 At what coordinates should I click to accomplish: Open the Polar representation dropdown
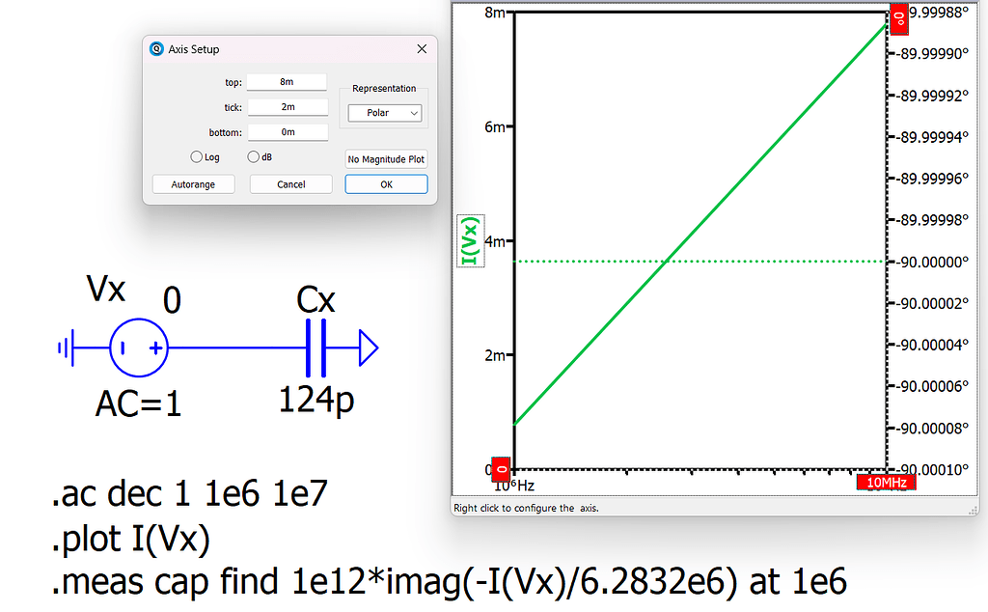[386, 113]
